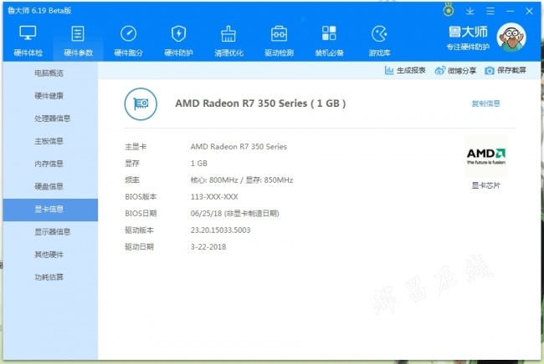The image size is (544, 364).
Task: Click the AMD logo chip image
Action: [485, 156]
